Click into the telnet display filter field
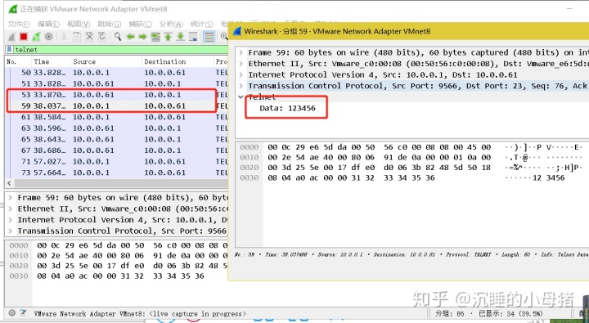 tap(120, 50)
